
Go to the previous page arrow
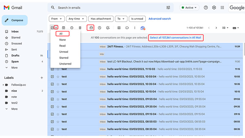(x=209, y=28)
